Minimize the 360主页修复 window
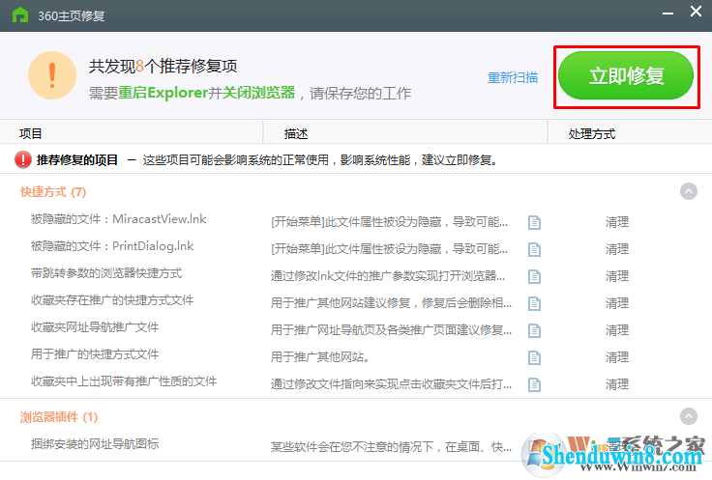712x480 pixels. (x=667, y=14)
